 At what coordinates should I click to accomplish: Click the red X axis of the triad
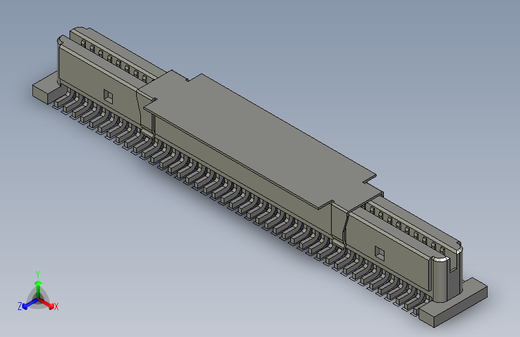click(46, 303)
